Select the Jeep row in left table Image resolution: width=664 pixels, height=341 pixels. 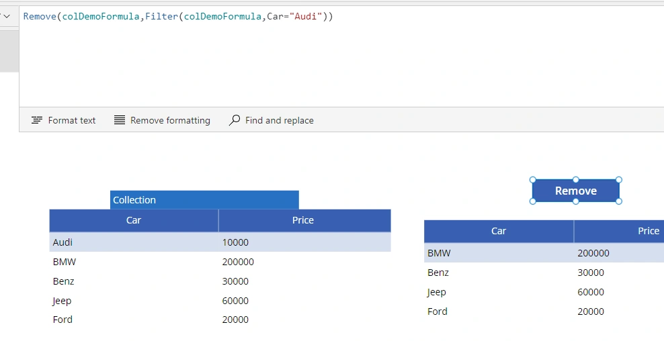(x=220, y=300)
